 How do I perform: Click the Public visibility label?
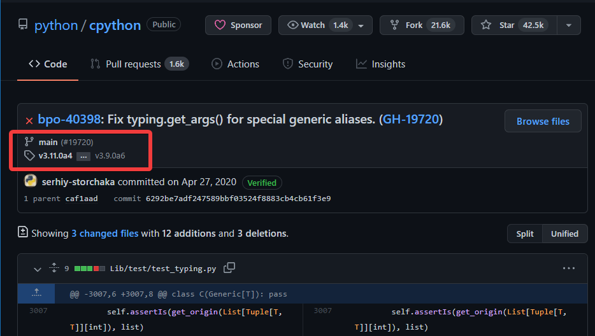[164, 24]
